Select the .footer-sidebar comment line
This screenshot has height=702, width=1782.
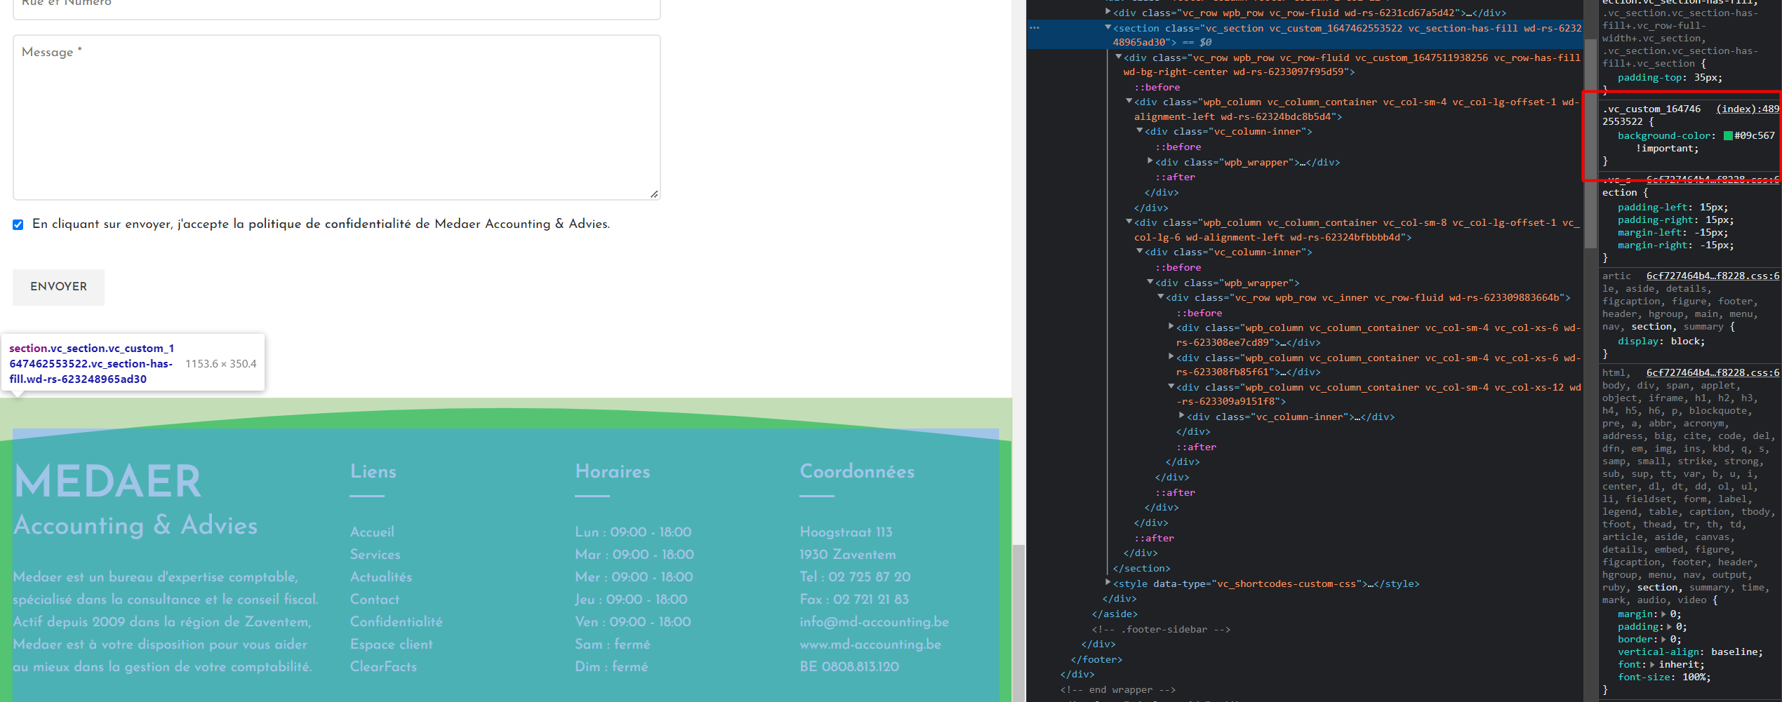click(x=1161, y=630)
